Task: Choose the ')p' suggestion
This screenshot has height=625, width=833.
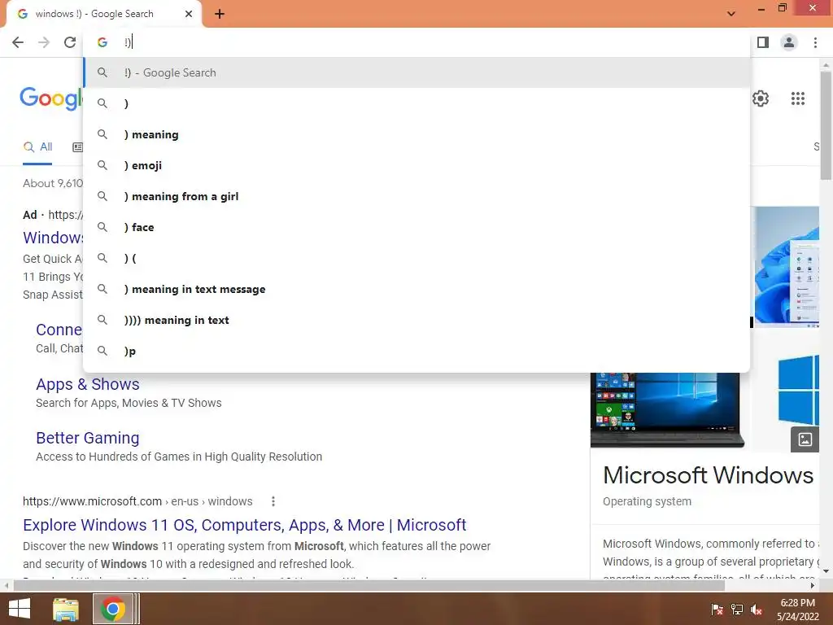Action: point(416,351)
